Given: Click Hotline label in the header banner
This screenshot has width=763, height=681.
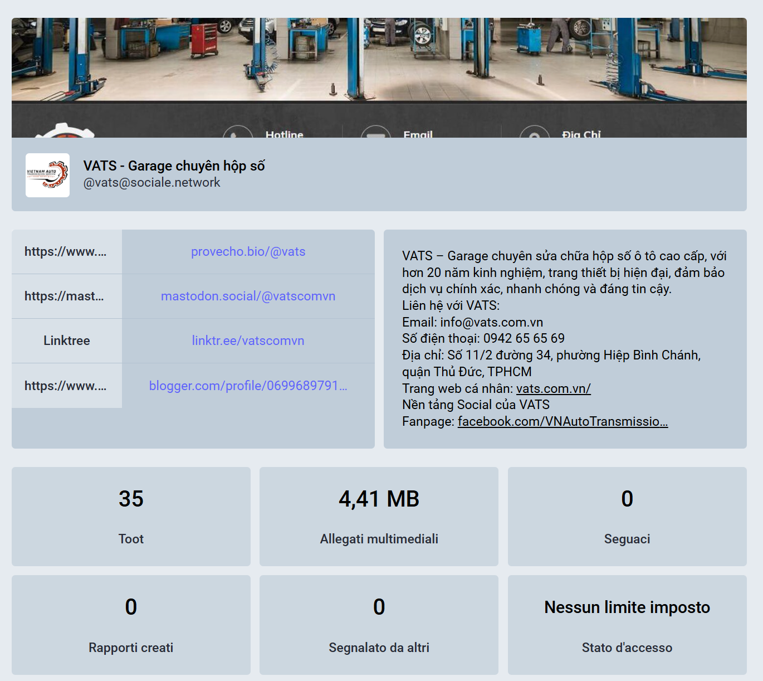Looking at the screenshot, I should click(285, 134).
